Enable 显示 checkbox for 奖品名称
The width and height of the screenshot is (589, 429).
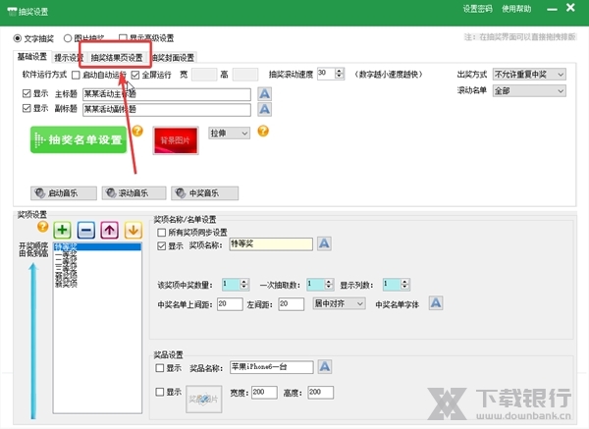[160, 368]
